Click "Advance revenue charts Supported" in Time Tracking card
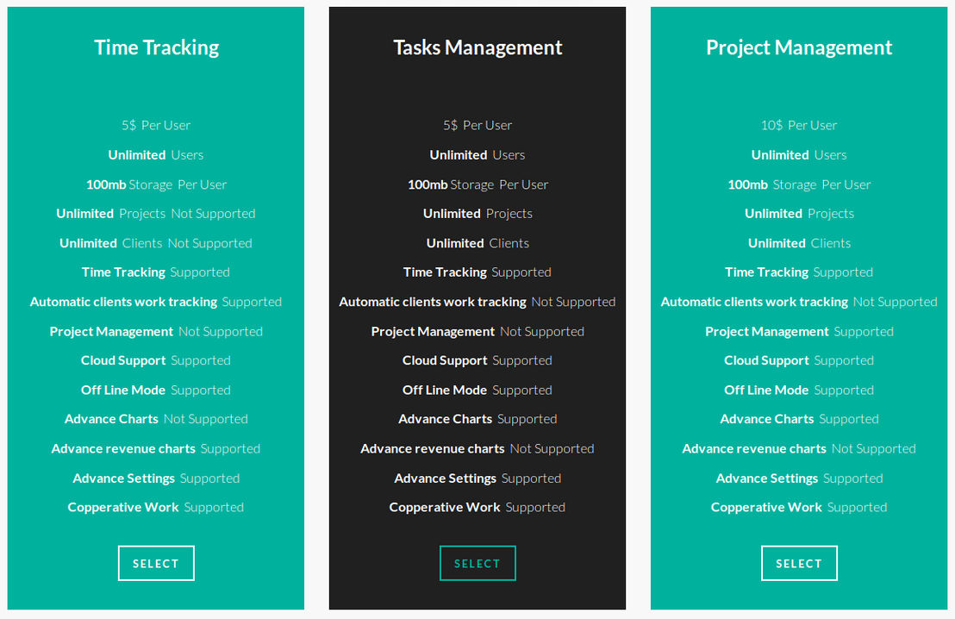The width and height of the screenshot is (955, 619). [x=156, y=449]
